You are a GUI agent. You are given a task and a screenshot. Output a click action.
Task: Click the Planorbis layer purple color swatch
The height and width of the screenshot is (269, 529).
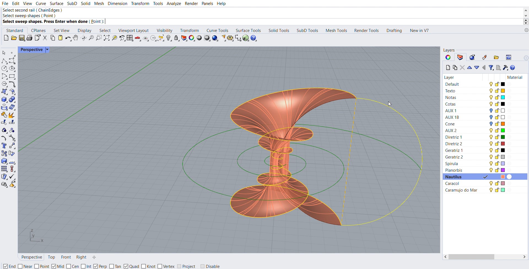(x=503, y=170)
